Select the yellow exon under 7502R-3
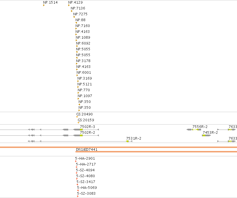This screenshot has width=237, height=198. click(x=81, y=130)
